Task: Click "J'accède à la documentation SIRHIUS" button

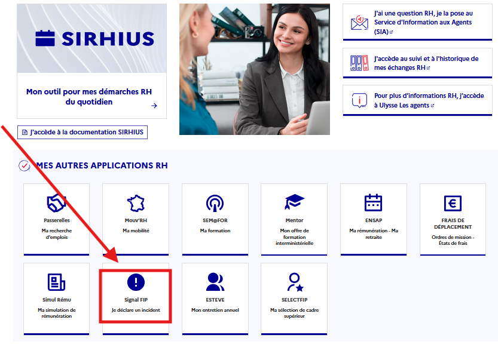Action: 83,132
